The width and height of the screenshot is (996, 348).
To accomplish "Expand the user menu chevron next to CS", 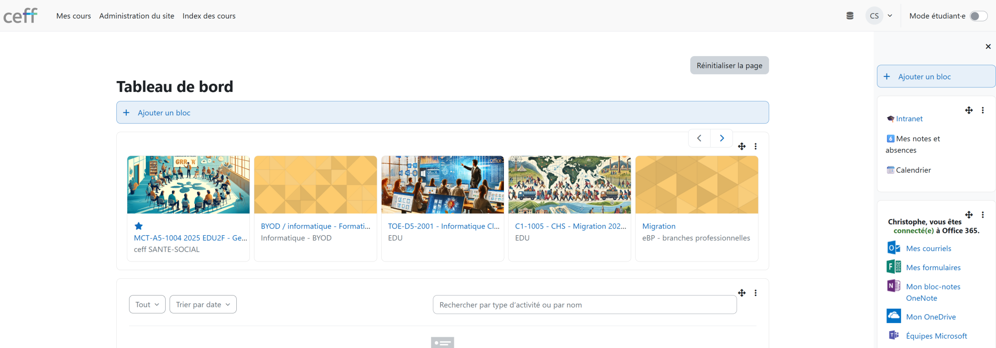I will (x=890, y=16).
